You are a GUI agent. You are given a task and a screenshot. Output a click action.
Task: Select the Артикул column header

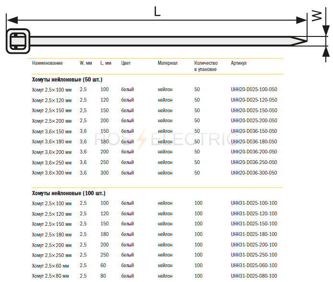click(238, 63)
